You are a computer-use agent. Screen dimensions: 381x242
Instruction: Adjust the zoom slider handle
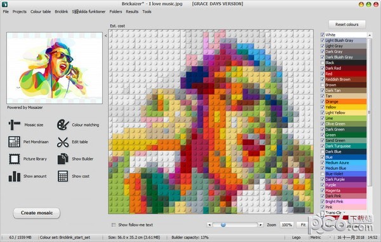pos(223,225)
